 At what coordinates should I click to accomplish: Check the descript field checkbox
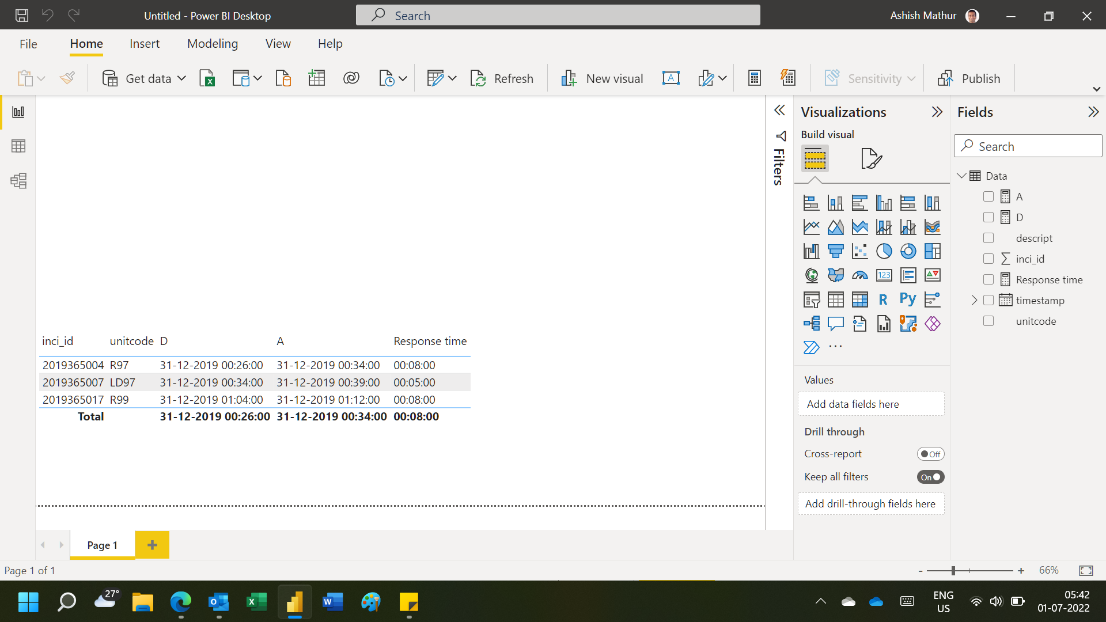click(988, 238)
